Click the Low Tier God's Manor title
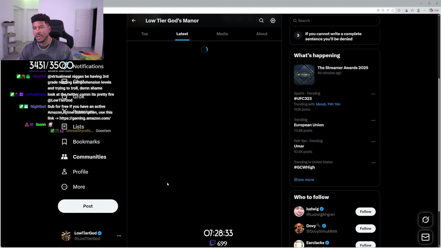This screenshot has height=248, width=441. (172, 21)
